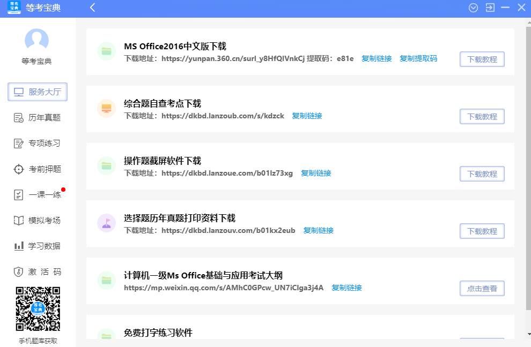Open 下载教程 for 操作题截屏软件下载
Viewport: 531px width, 347px height.
pos(482,174)
